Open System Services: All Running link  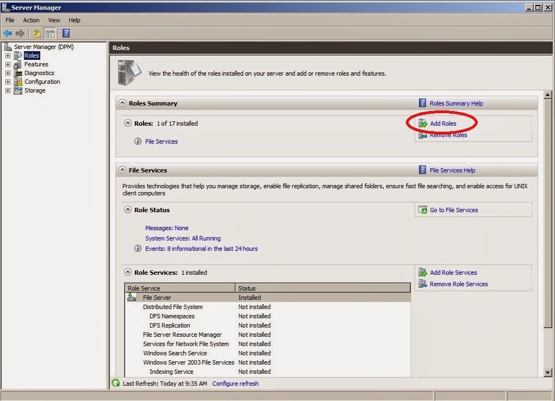point(183,238)
